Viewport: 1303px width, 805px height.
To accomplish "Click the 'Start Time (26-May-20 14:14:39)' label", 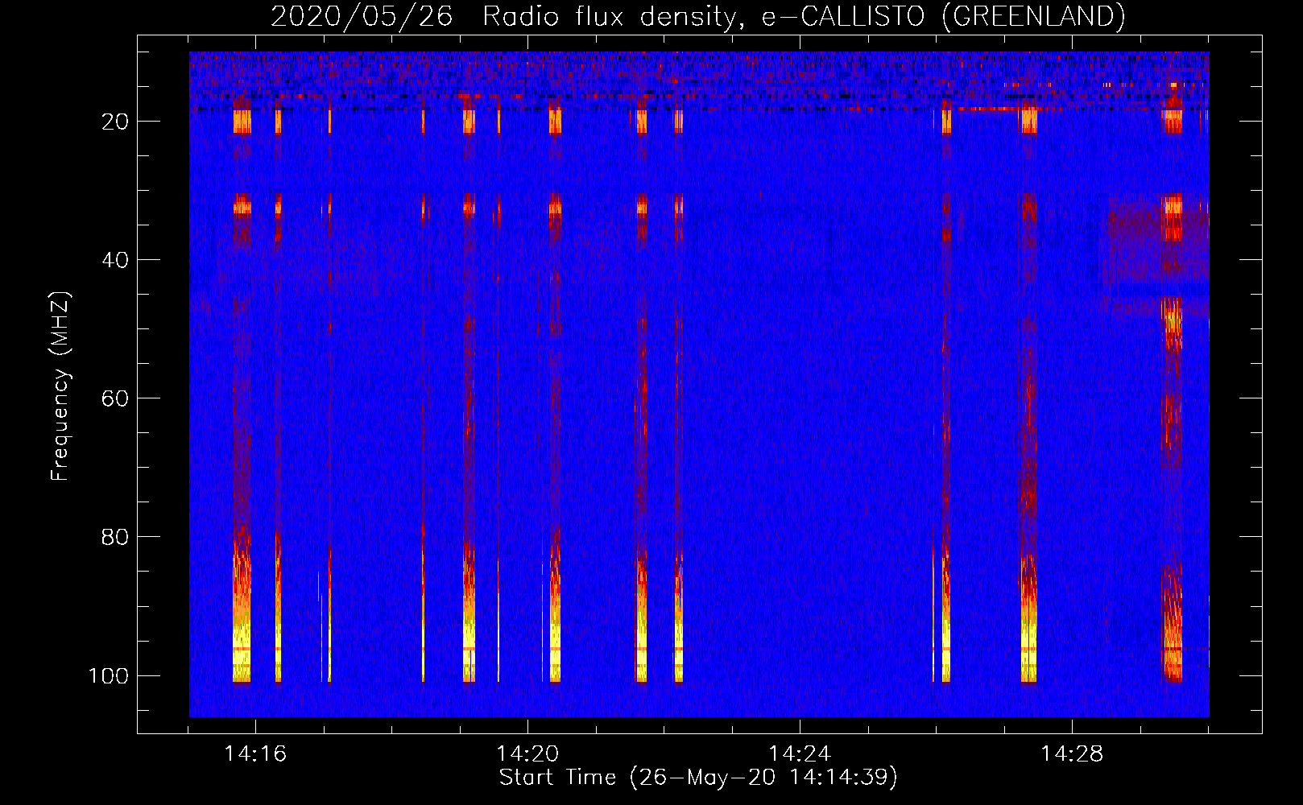I will [x=698, y=778].
